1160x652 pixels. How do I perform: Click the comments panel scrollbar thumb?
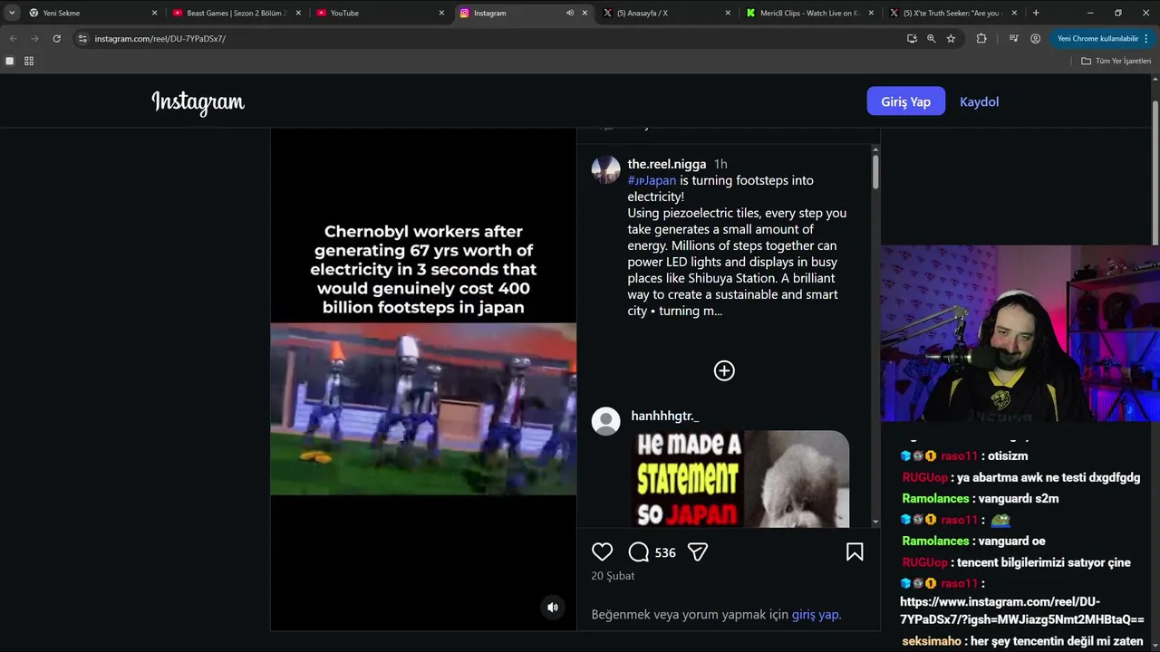tap(875, 172)
